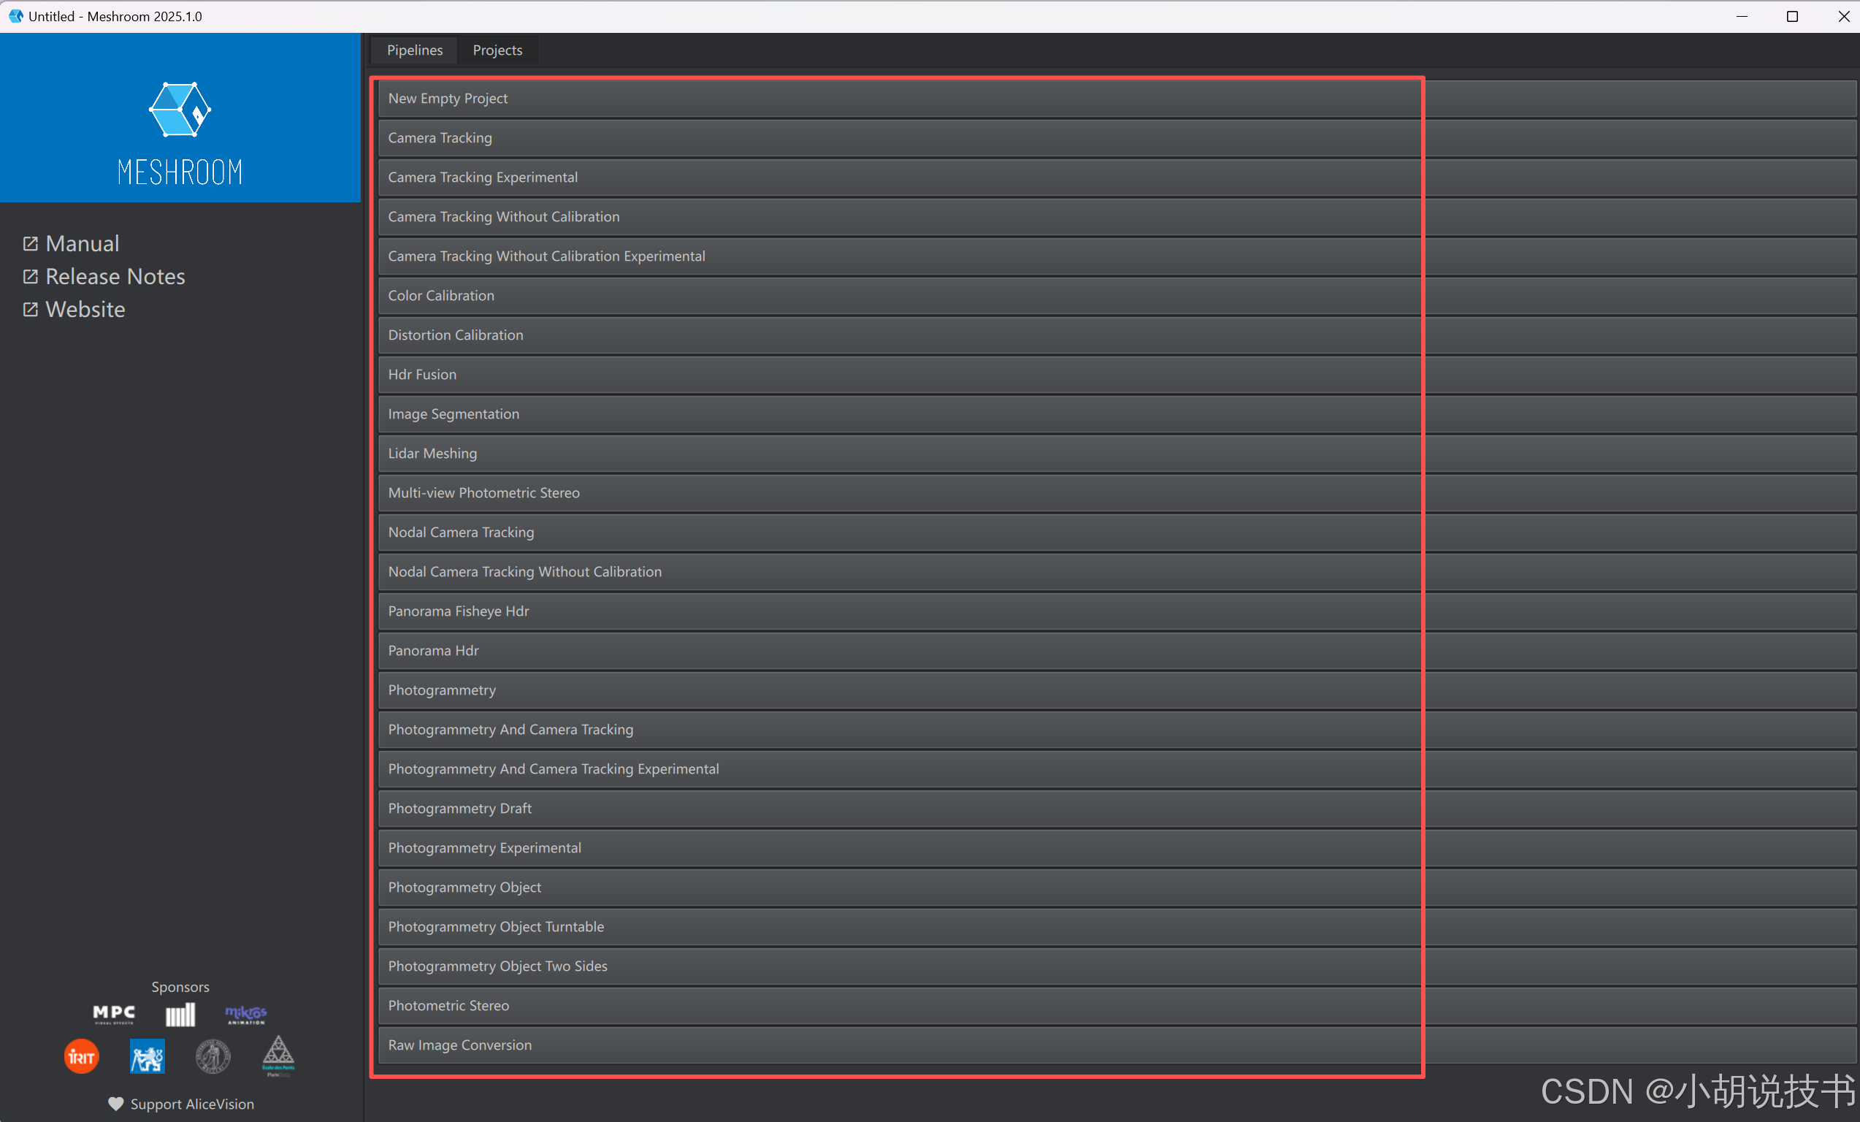Screen dimensions: 1860x1122
Task: Click the white bars sponsor logo
Action: [x=180, y=1014]
